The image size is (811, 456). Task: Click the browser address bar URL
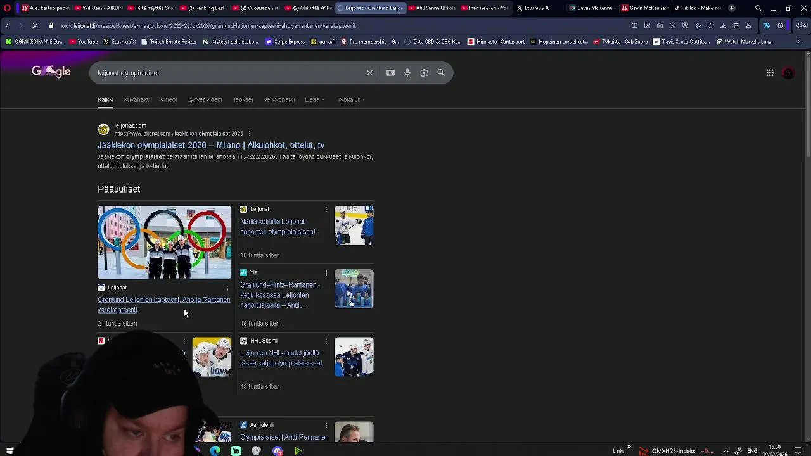[208, 26]
